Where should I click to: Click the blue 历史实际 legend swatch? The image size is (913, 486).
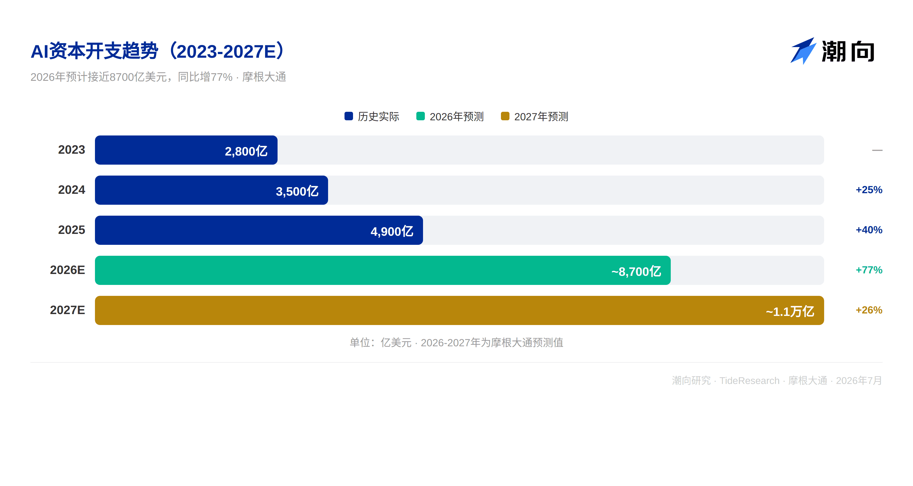[x=349, y=116]
